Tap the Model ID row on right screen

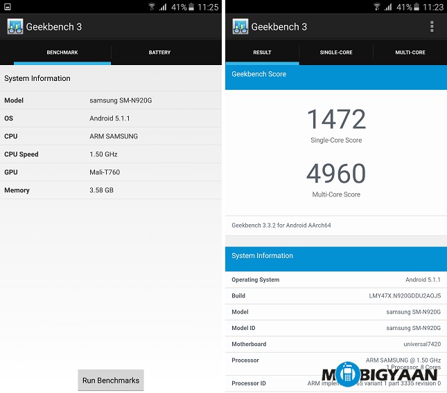336,328
